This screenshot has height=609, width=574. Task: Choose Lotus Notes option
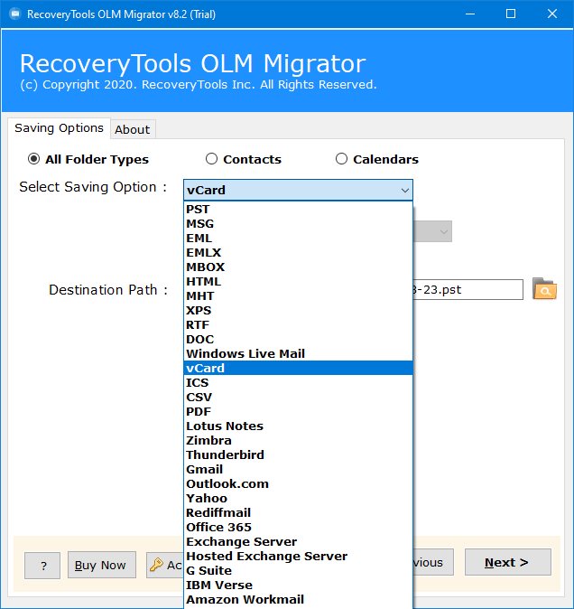(x=298, y=426)
